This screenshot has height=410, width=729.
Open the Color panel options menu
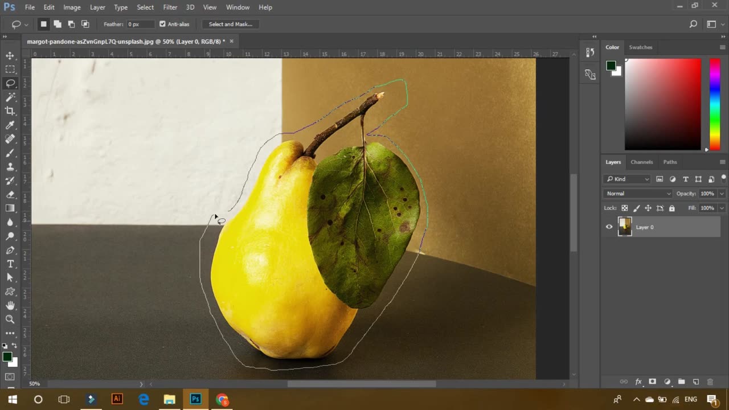point(723,47)
